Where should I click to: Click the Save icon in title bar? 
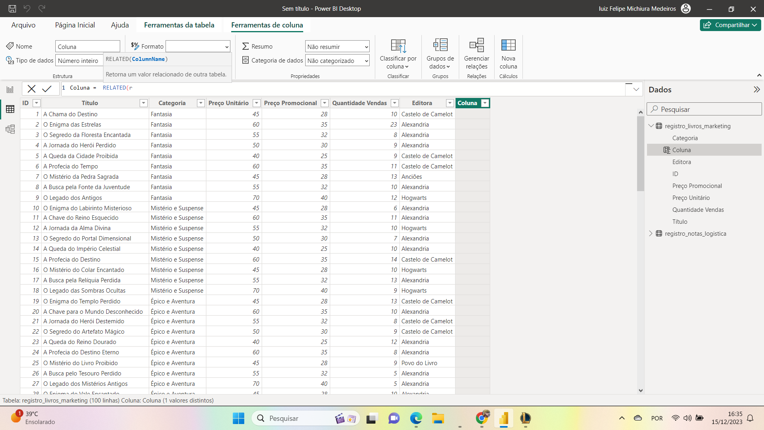click(12, 8)
